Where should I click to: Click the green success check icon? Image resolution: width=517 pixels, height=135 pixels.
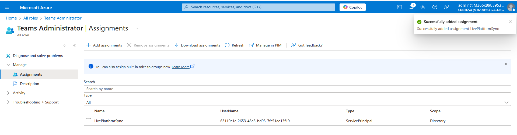click(x=419, y=22)
